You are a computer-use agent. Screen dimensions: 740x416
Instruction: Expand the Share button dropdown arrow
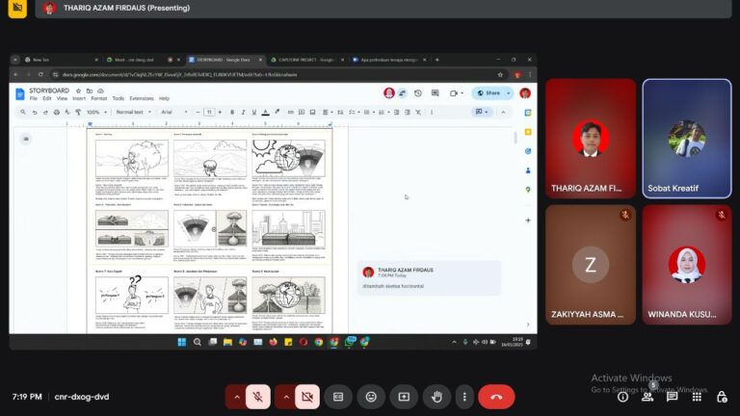(509, 92)
